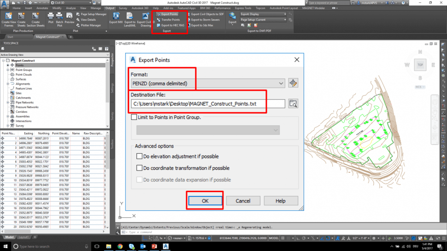Open the MAGNET Modeler ribbon tab

pyautogui.click(x=313, y=8)
